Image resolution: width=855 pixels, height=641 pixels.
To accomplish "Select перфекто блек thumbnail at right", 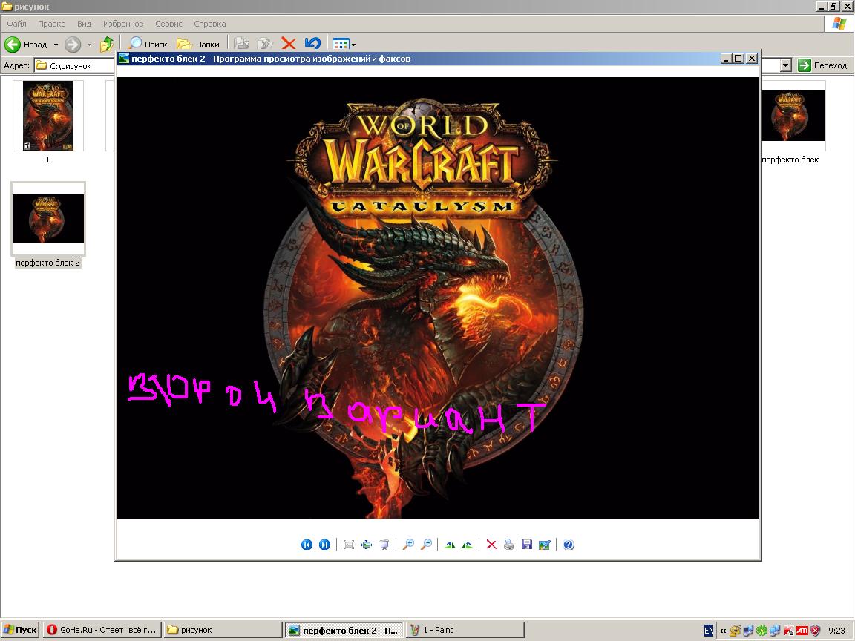I will click(x=793, y=116).
